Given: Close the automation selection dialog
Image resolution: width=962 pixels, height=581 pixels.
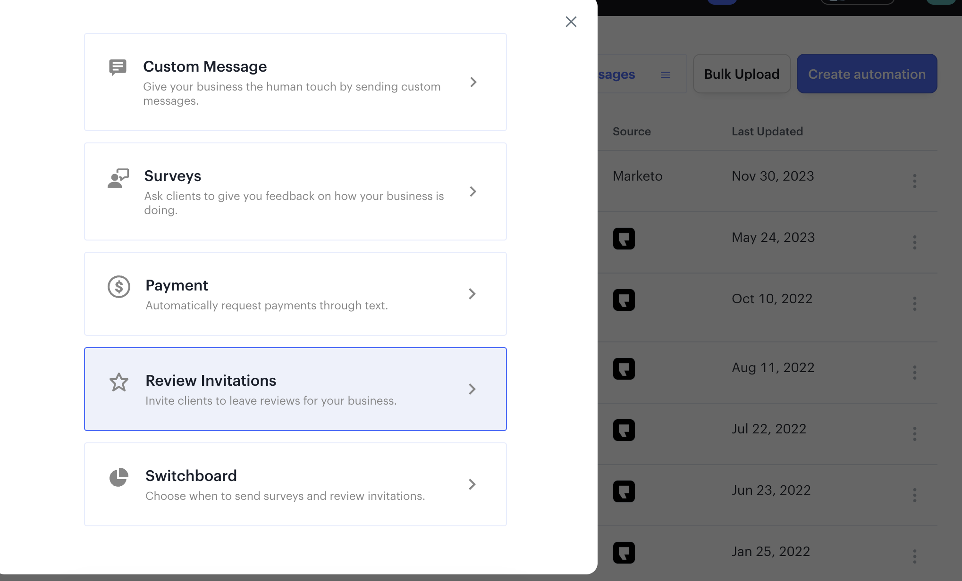Looking at the screenshot, I should [x=571, y=22].
